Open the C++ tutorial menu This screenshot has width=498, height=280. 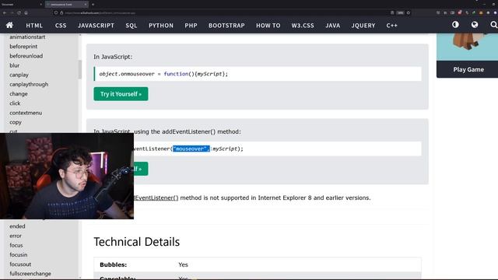[391, 26]
